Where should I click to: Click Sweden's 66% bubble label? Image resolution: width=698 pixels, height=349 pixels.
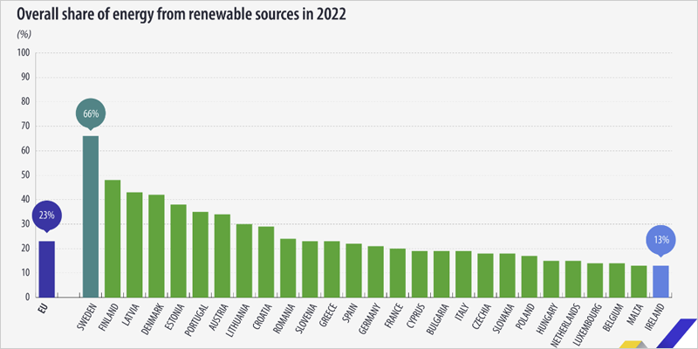(91, 113)
